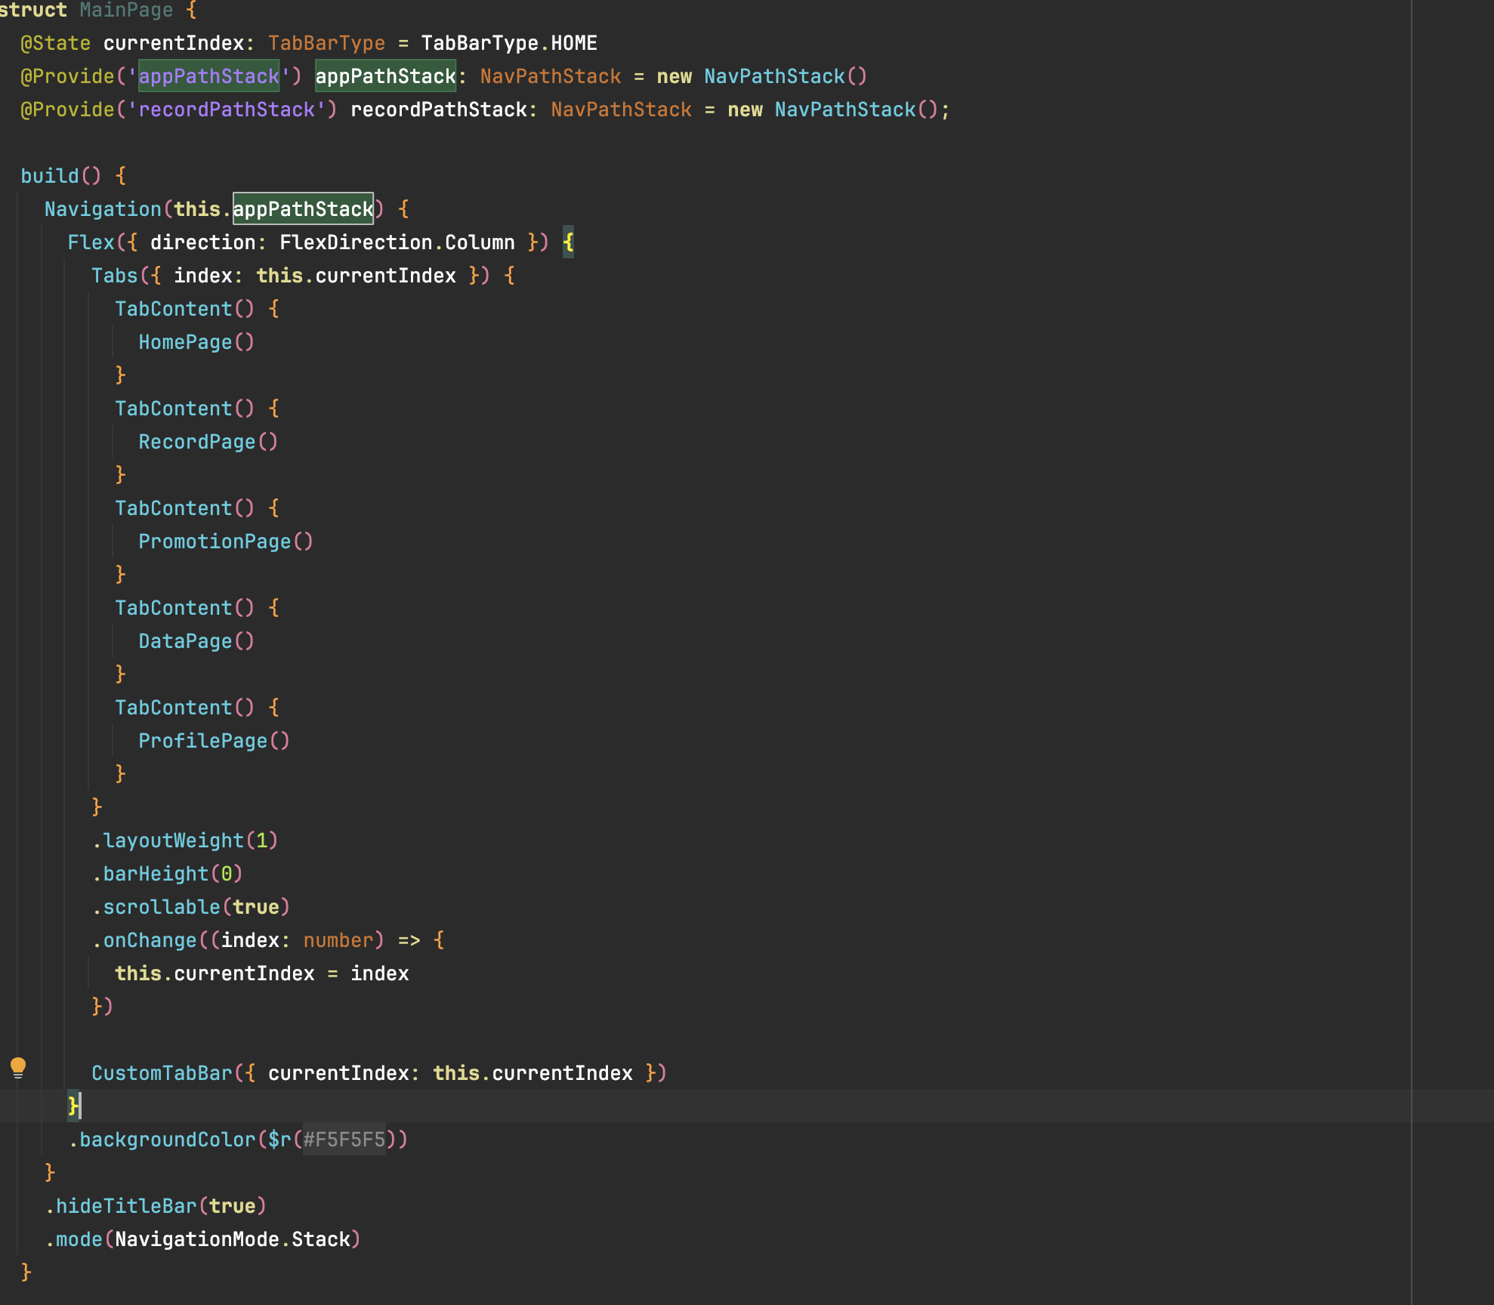This screenshot has height=1305, width=1494.
Task: Click the #F5F5F5 color value in backgroundColor
Action: coord(344,1139)
